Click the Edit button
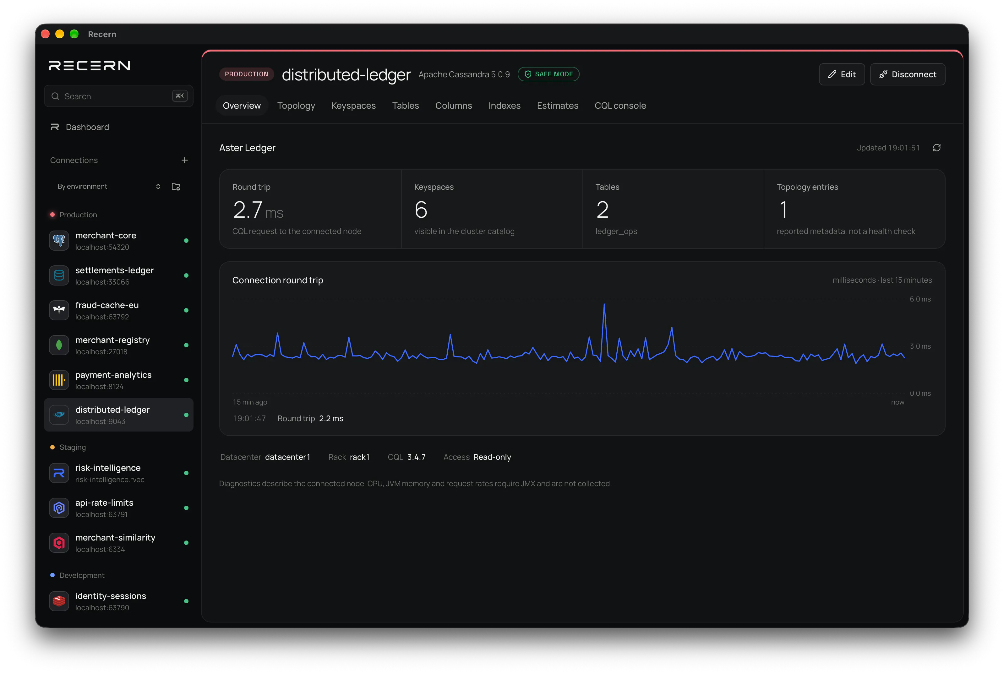1004x674 pixels. [x=842, y=74]
